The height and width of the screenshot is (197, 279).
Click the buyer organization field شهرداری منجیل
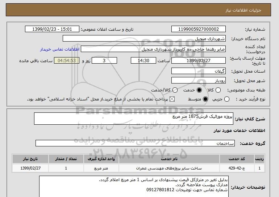coord(144,39)
